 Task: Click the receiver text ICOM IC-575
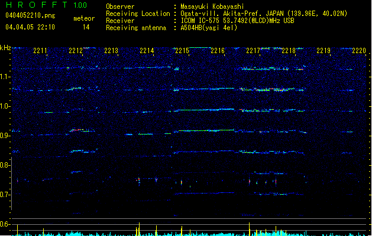(200, 21)
